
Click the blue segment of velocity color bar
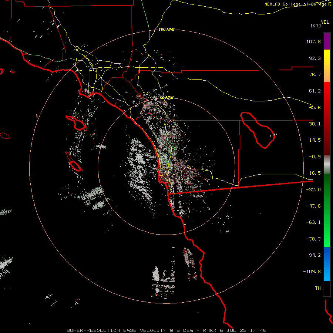tap(327, 264)
